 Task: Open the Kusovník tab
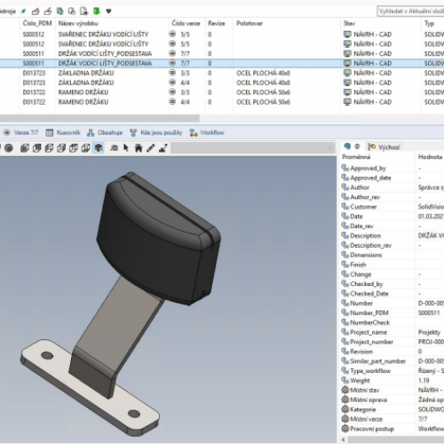63,132
